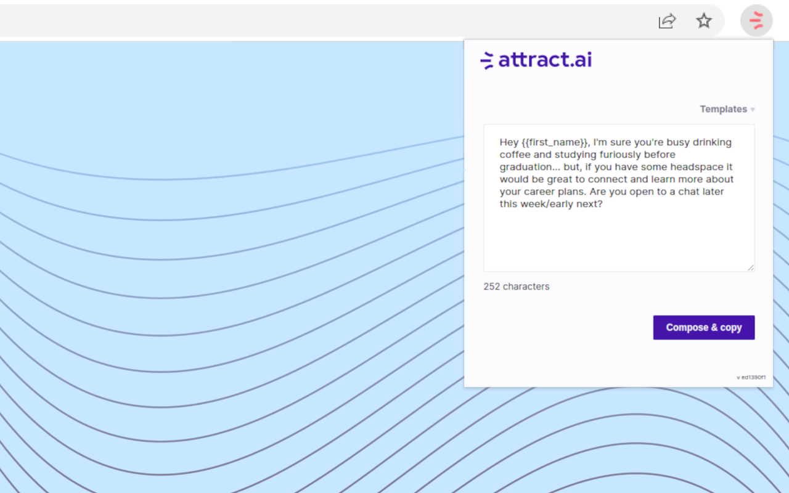Click the textarea resize handle at its corner
Viewport: 789px width, 493px height.
tap(751, 267)
